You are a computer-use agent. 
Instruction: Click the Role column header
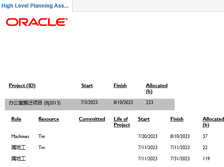click(x=16, y=119)
